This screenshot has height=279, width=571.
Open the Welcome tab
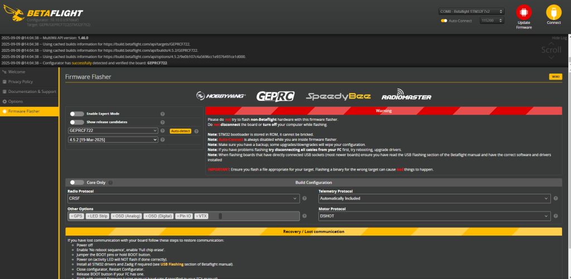click(30, 72)
